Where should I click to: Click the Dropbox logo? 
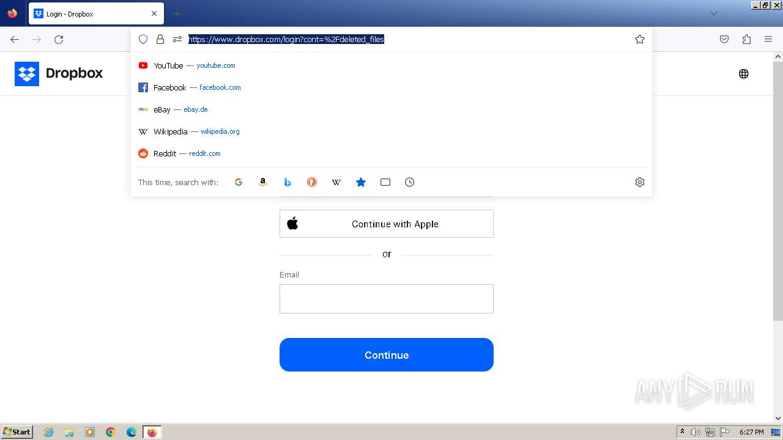59,73
